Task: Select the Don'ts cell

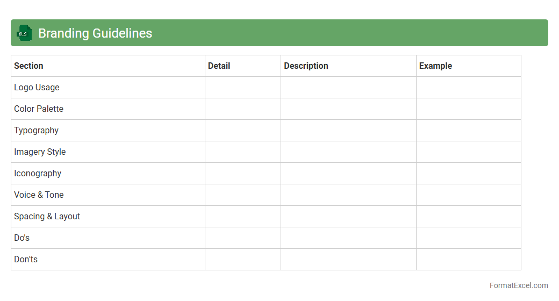Action: [x=26, y=260]
